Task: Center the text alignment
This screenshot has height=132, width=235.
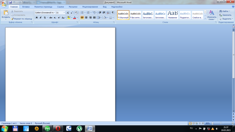Action: click(x=86, y=18)
